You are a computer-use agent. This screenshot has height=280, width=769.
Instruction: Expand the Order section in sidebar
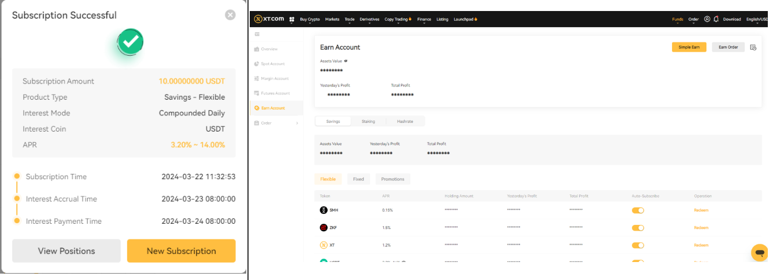click(x=276, y=123)
